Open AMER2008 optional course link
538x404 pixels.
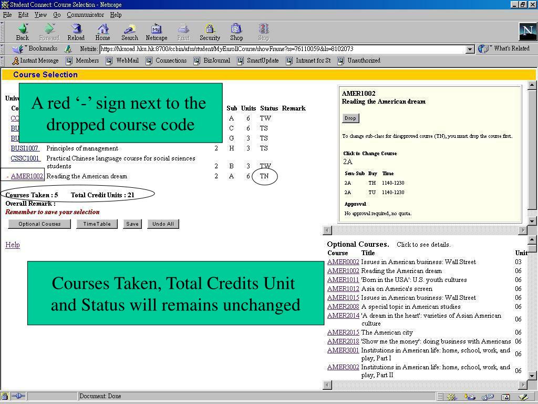(x=343, y=307)
